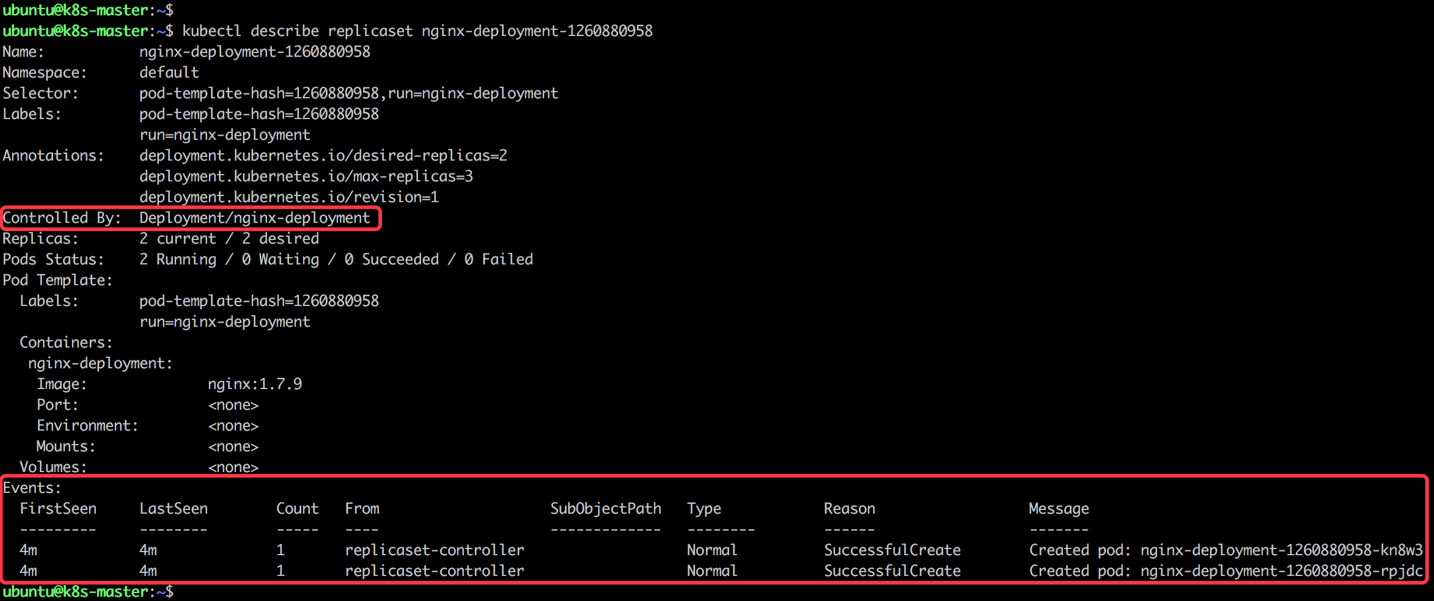1434x601 pixels.
Task: Click the Type column header
Action: (x=704, y=509)
